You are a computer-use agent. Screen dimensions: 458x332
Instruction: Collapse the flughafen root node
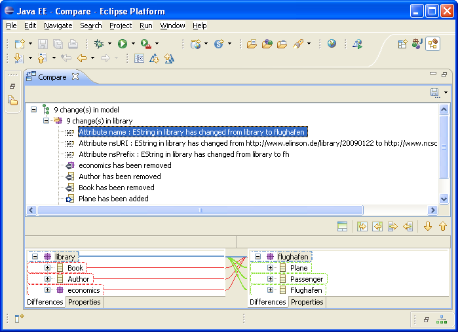coord(258,257)
